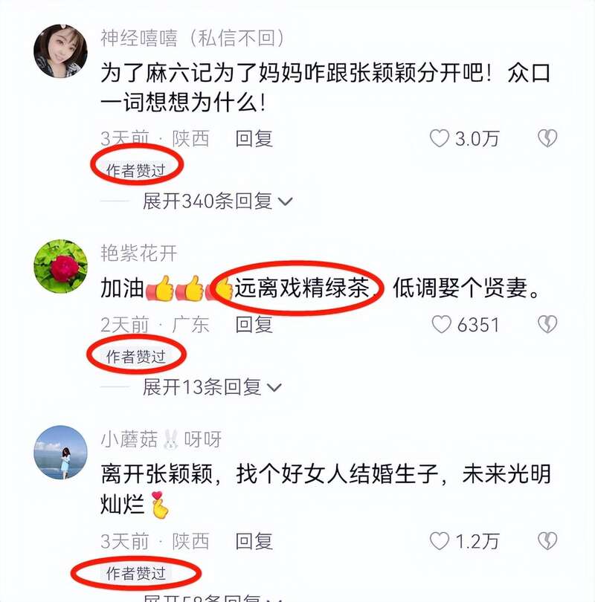Dislike the comment by 神经嘻嘻 with broken heart
Image resolution: width=595 pixels, height=602 pixels.
click(x=547, y=138)
